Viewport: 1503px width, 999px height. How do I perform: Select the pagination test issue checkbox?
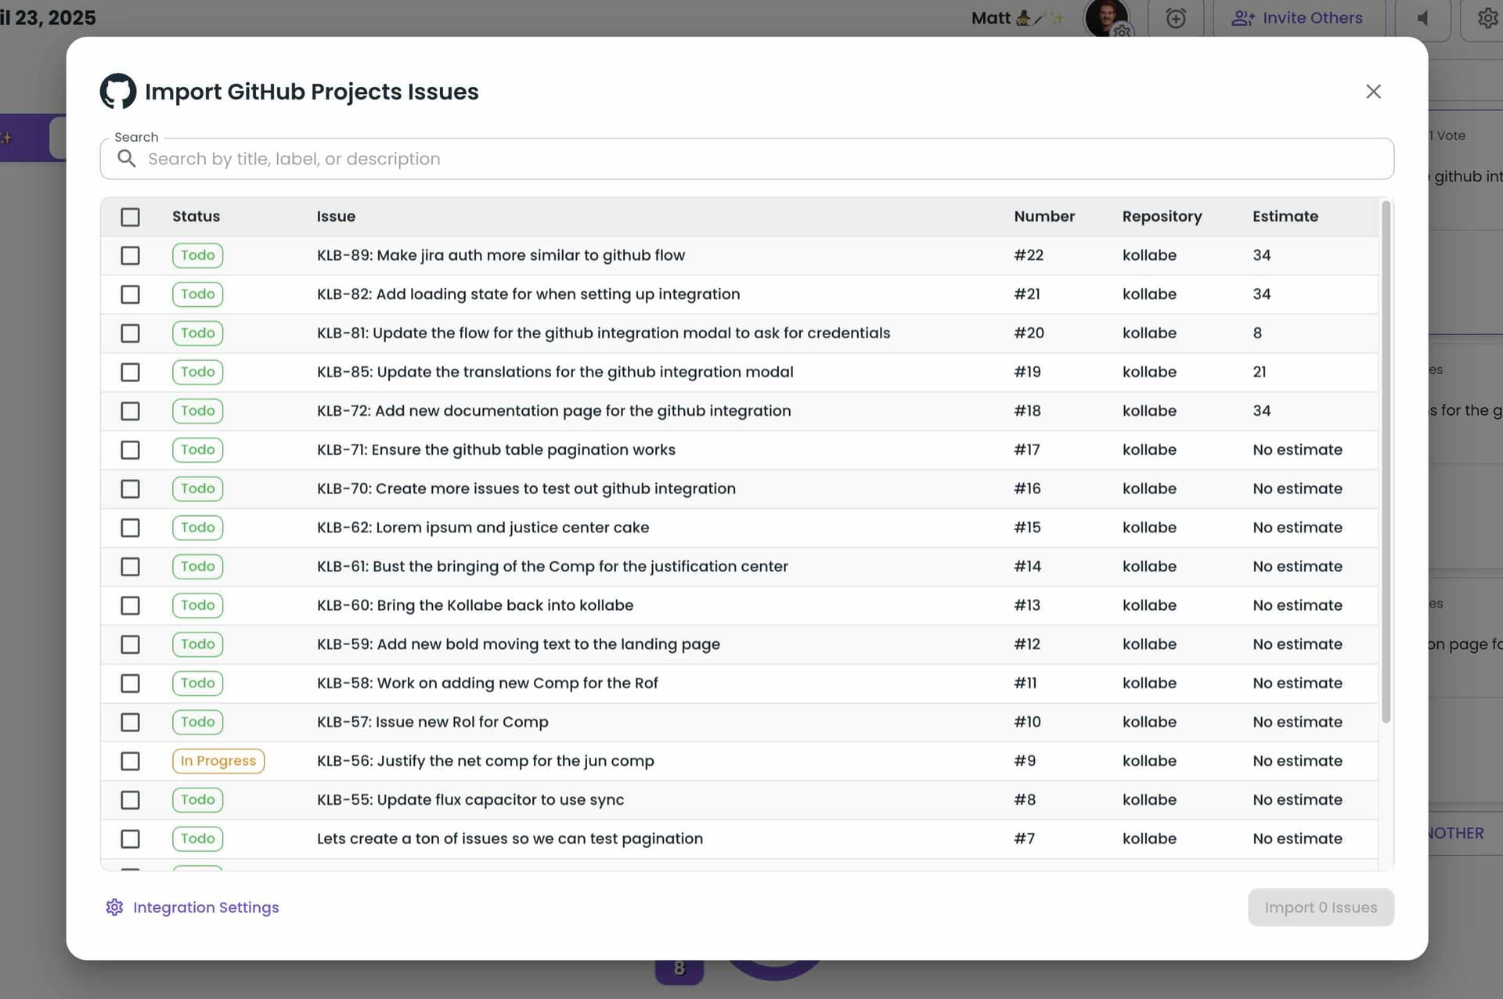[130, 839]
